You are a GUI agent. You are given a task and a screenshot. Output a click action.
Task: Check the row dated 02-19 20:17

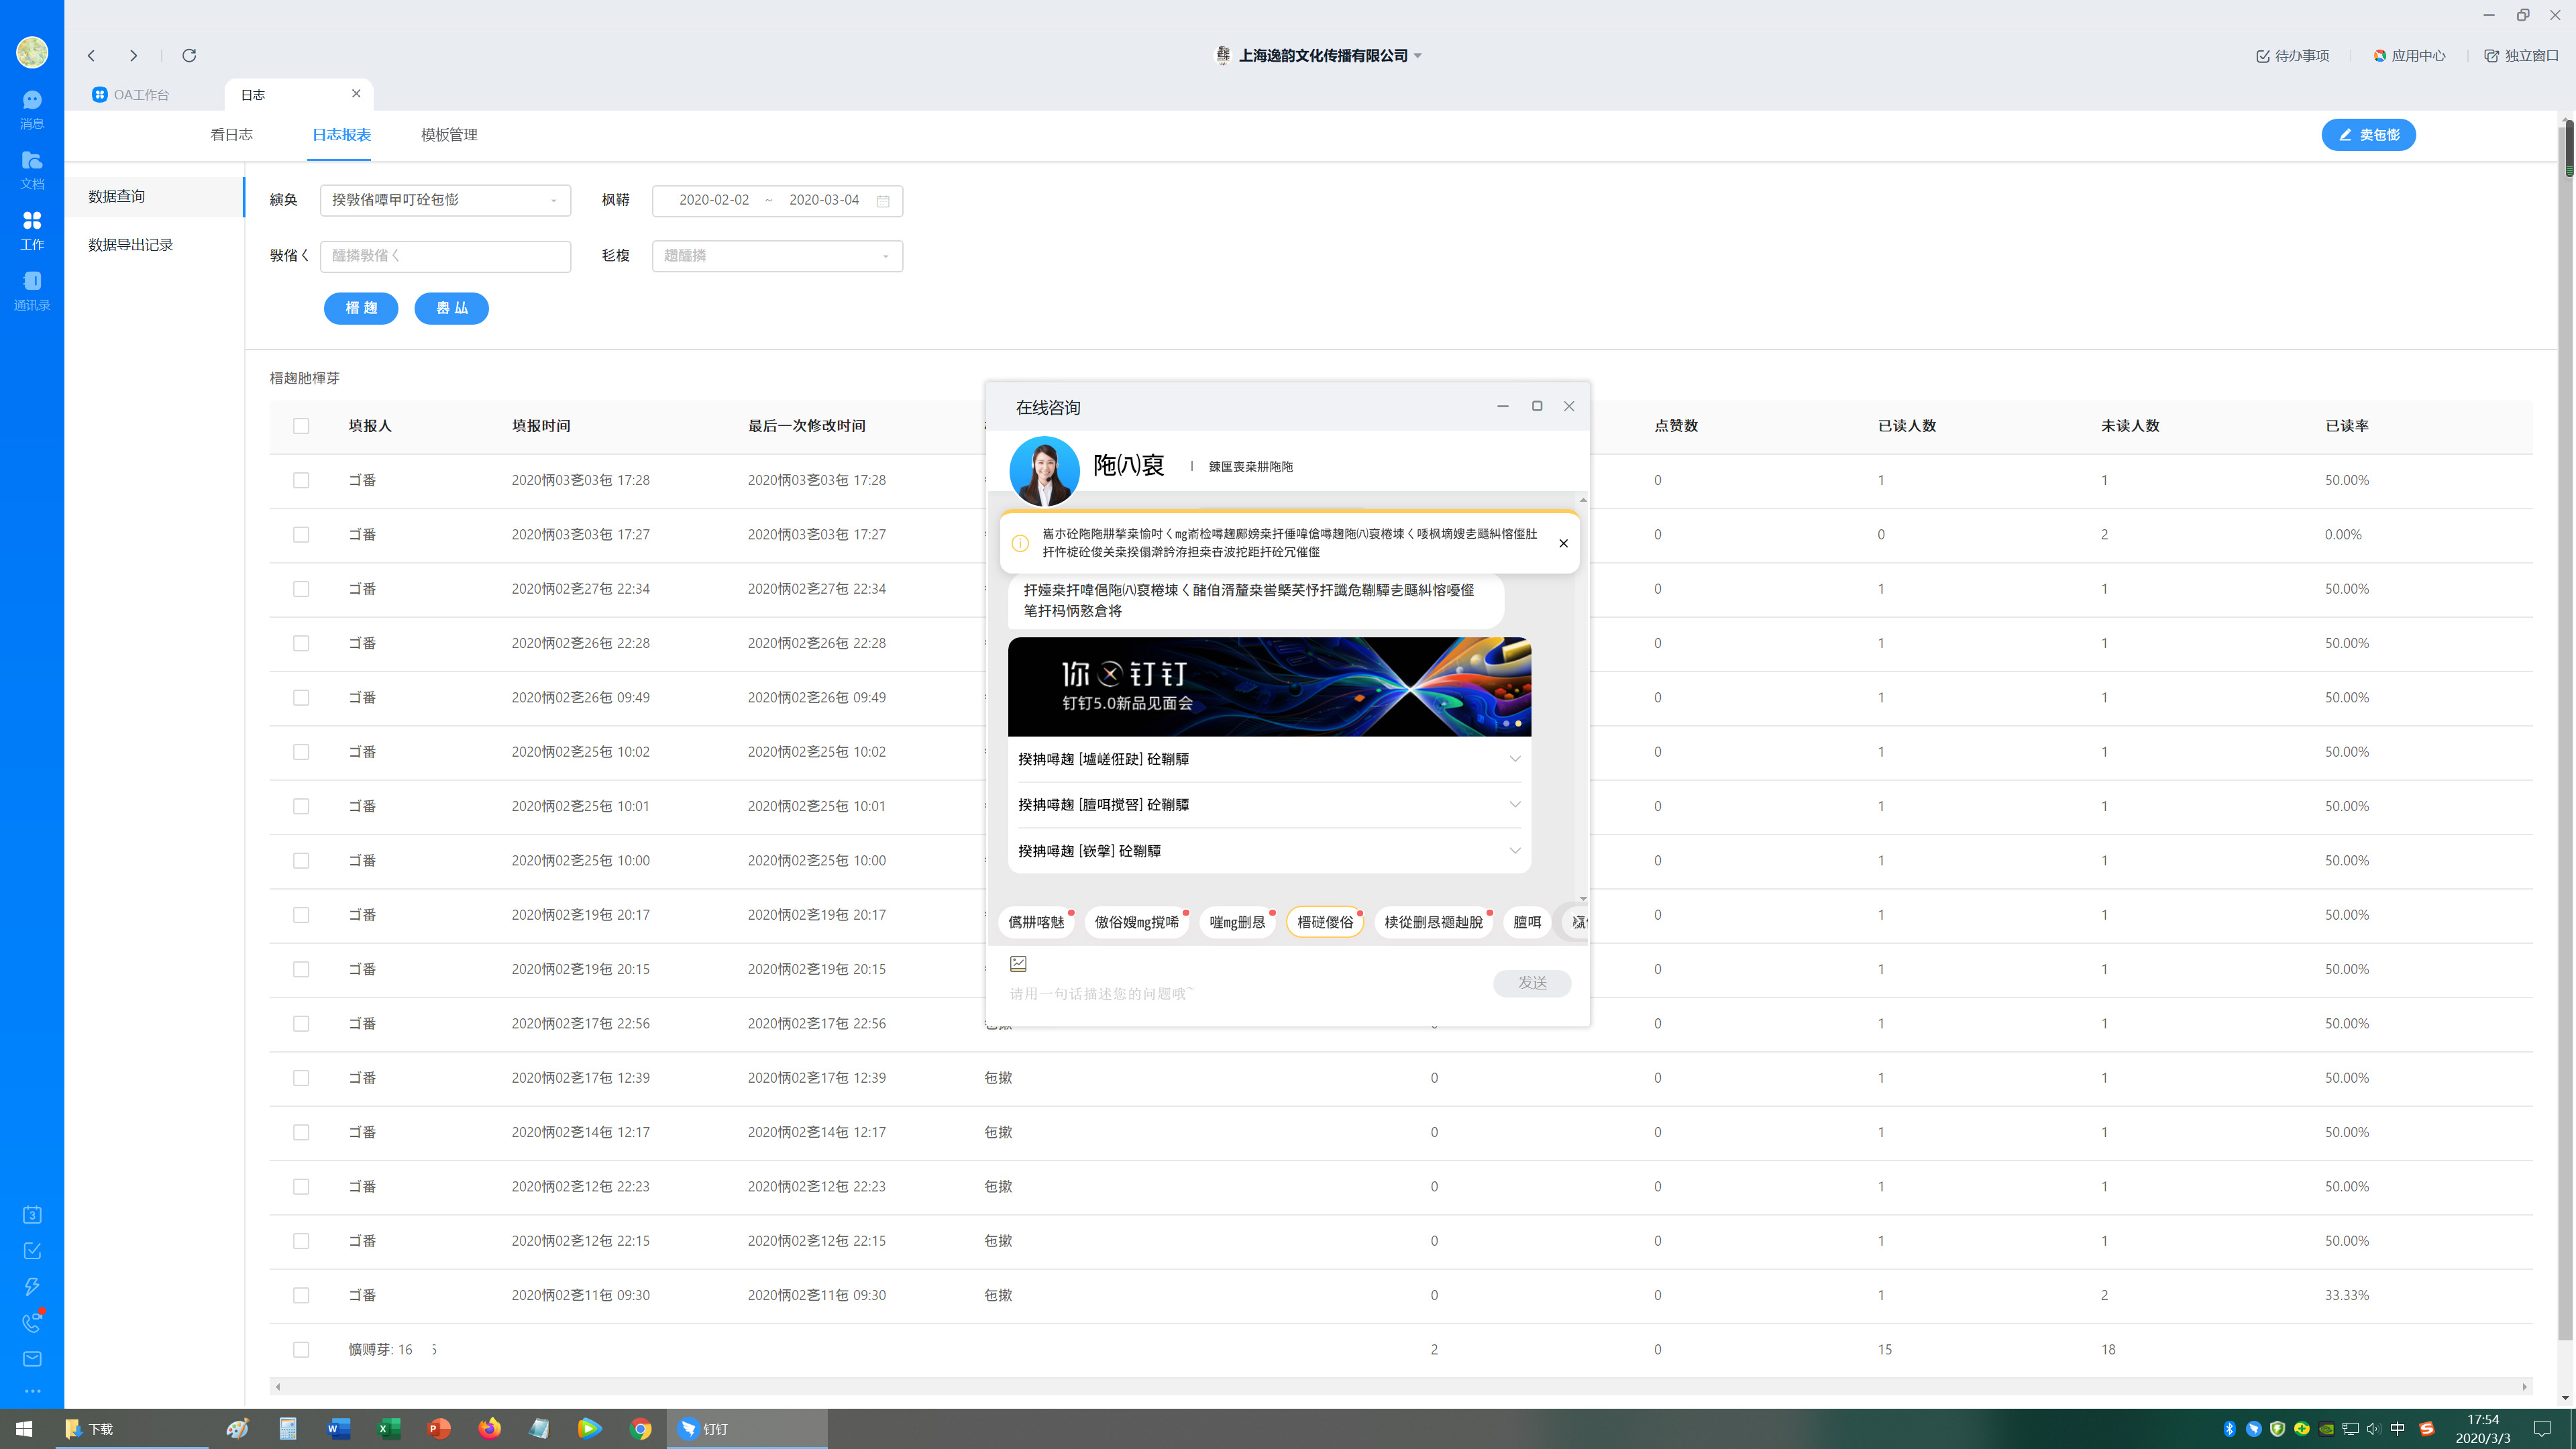point(301,915)
